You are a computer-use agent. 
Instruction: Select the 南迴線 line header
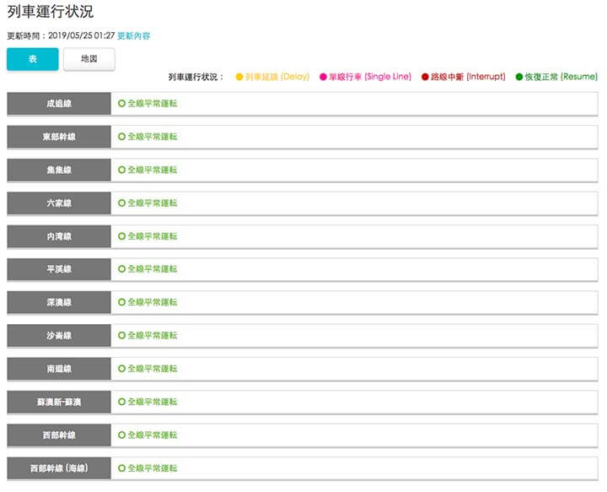tap(59, 369)
